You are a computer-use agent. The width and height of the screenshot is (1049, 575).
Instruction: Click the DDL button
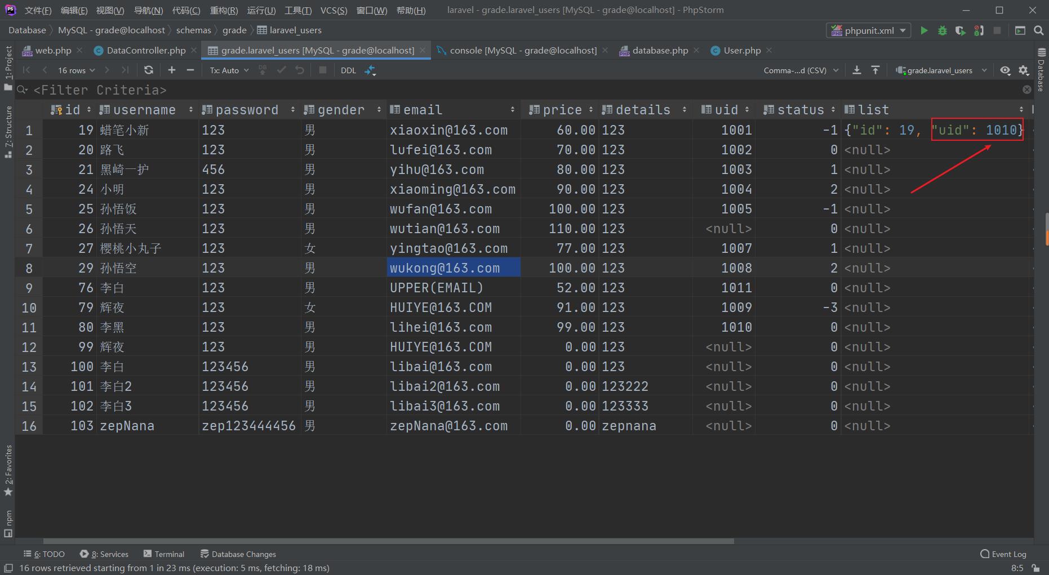point(348,70)
